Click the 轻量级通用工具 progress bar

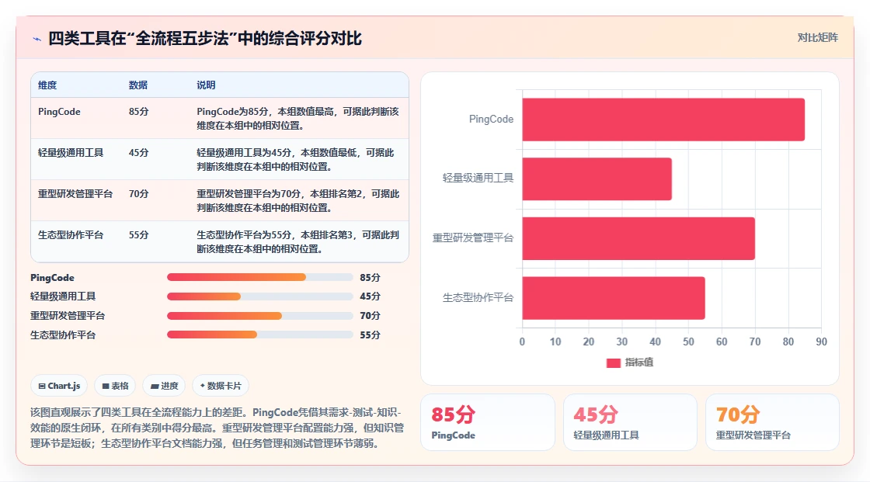point(259,296)
